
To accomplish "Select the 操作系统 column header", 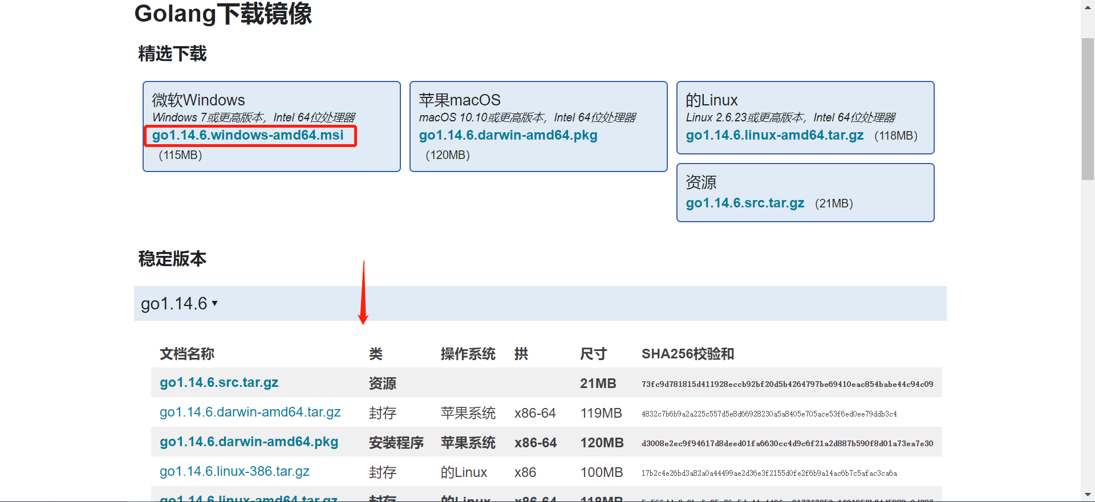I will (x=468, y=354).
